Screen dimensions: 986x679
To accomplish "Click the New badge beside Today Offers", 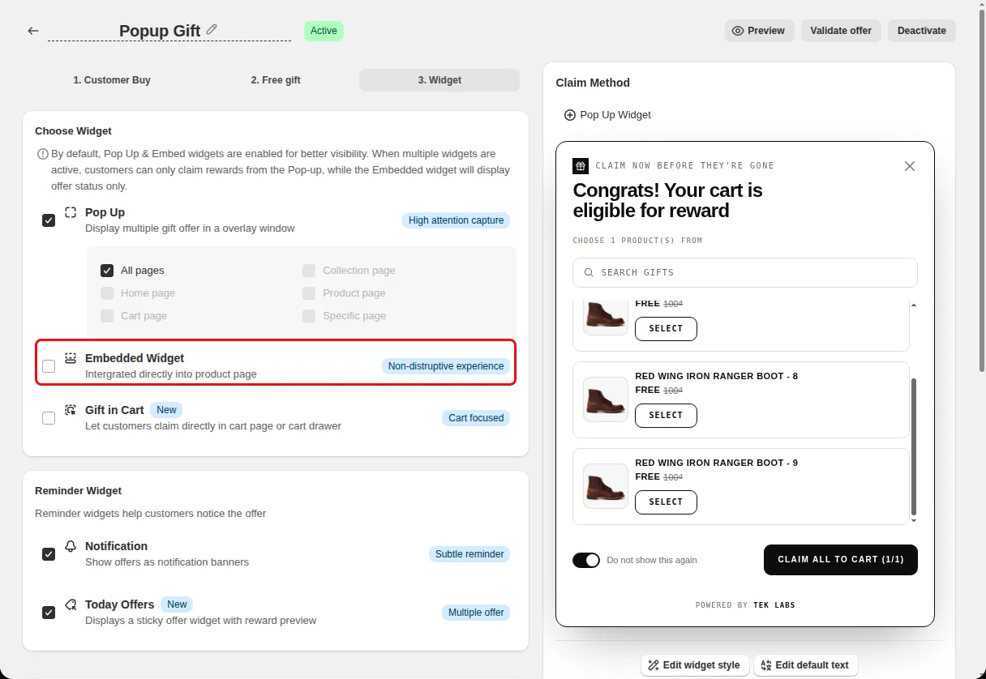I will pos(177,604).
